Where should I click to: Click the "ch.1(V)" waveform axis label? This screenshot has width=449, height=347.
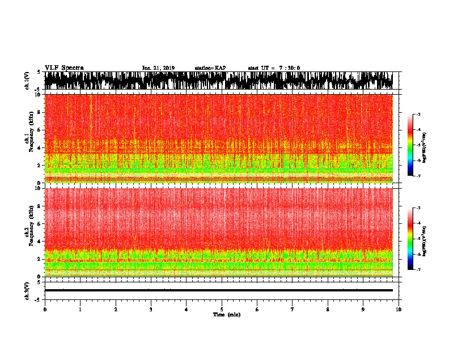pyautogui.click(x=27, y=81)
